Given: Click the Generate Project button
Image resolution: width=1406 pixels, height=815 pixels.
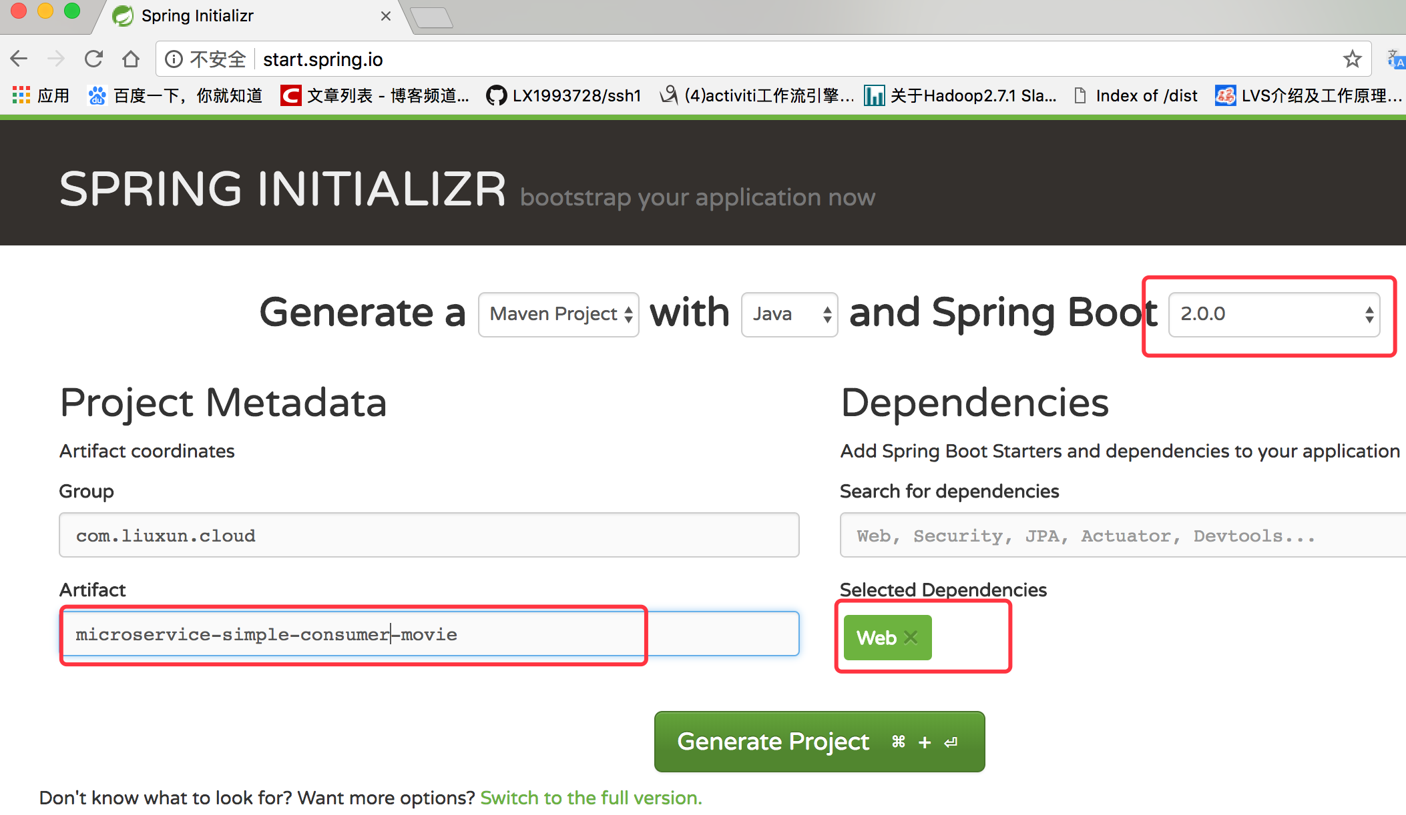Looking at the screenshot, I should click(x=820, y=742).
